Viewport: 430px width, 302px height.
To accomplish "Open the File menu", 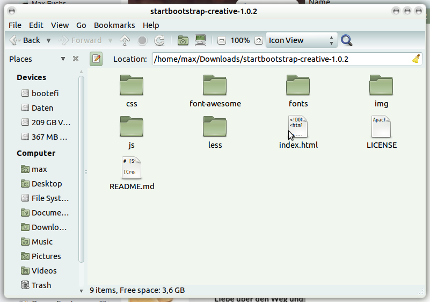I will tap(15, 25).
